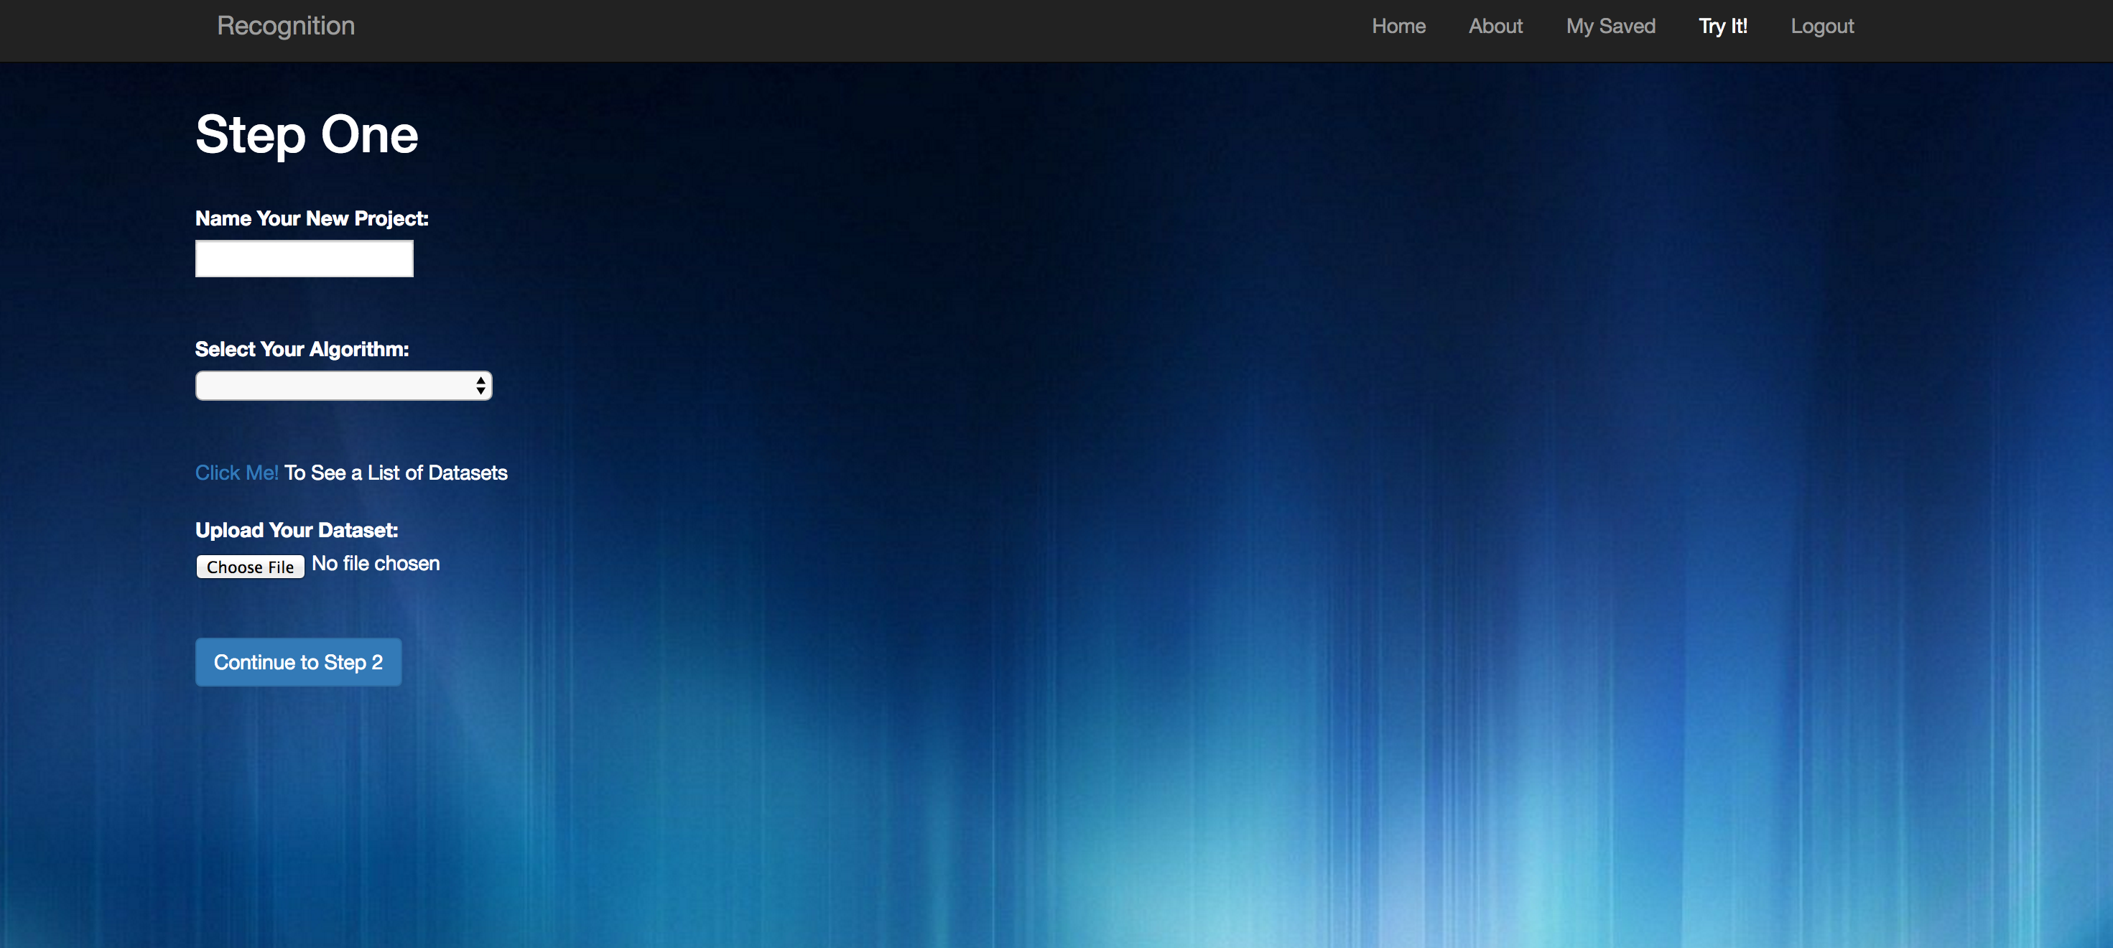
Task: Click the Upload Your Dataset label
Action: (296, 530)
